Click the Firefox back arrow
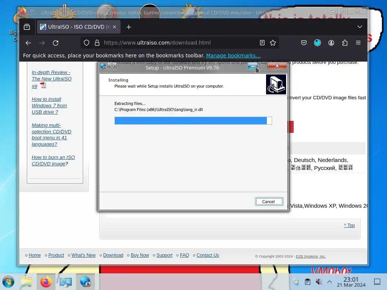The image size is (387, 290). (x=28, y=43)
